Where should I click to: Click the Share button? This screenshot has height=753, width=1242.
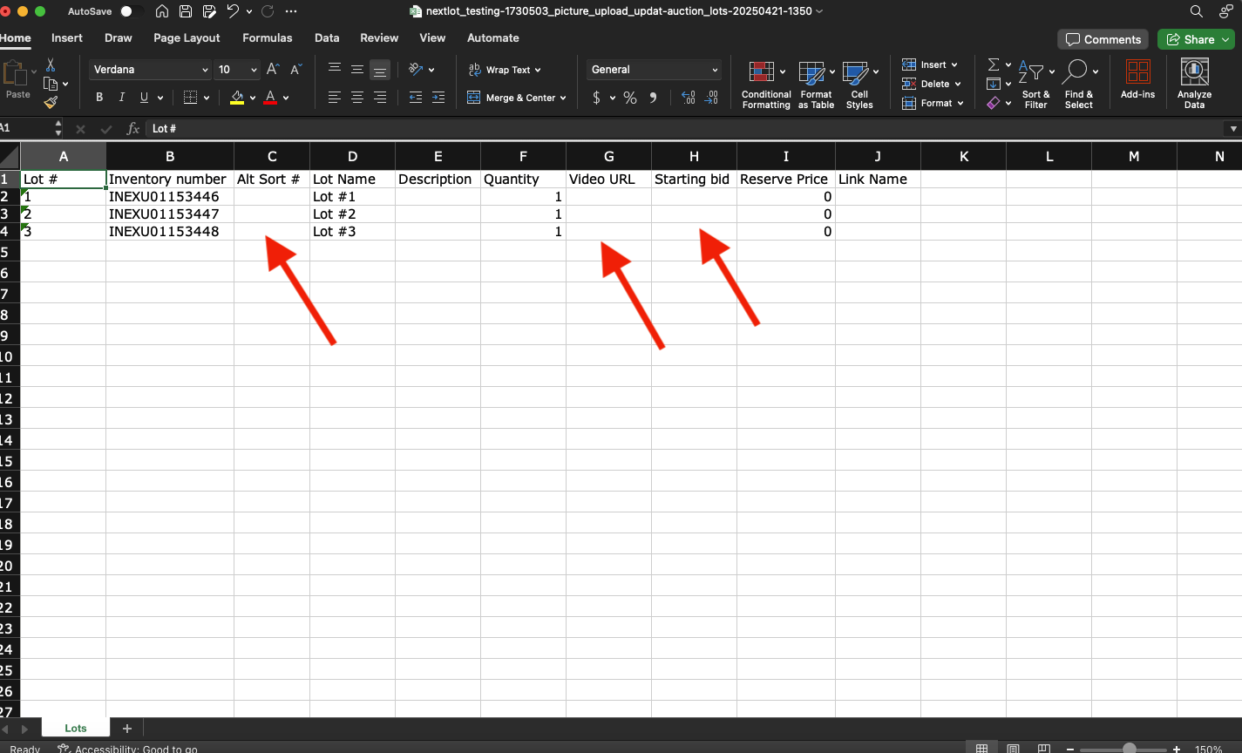pos(1195,39)
